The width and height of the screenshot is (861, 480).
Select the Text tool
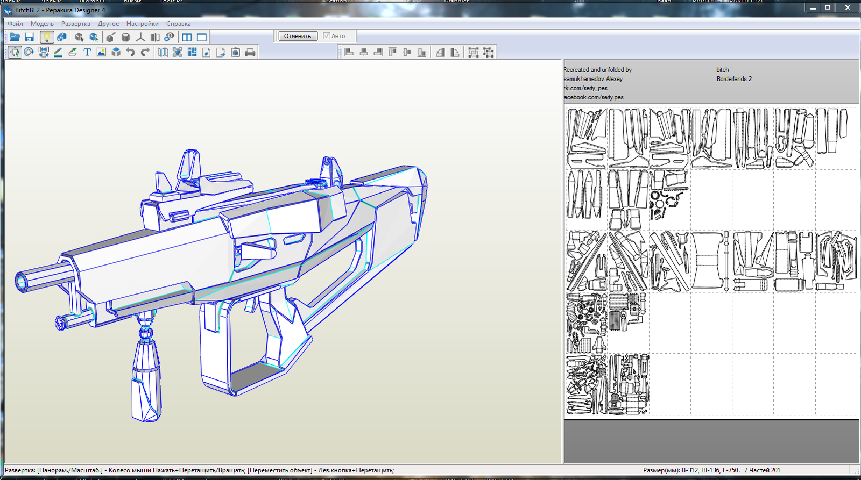point(87,52)
